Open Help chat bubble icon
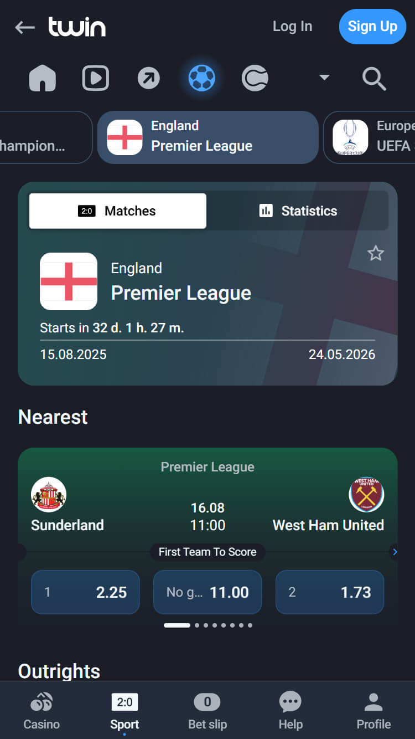415x739 pixels. (x=290, y=711)
